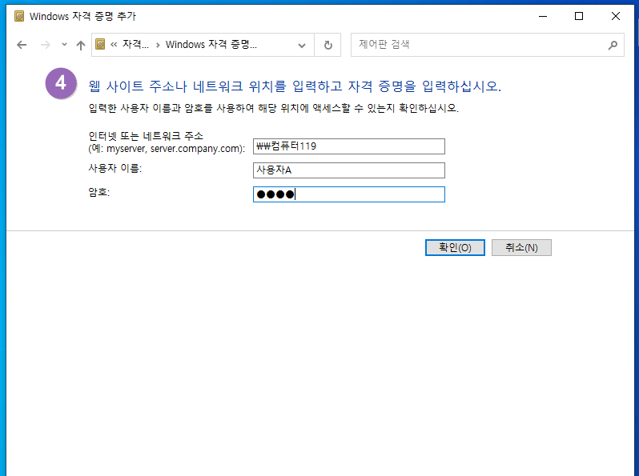This screenshot has height=476, width=639.
Task: Click the search magnifier icon
Action: 613,45
